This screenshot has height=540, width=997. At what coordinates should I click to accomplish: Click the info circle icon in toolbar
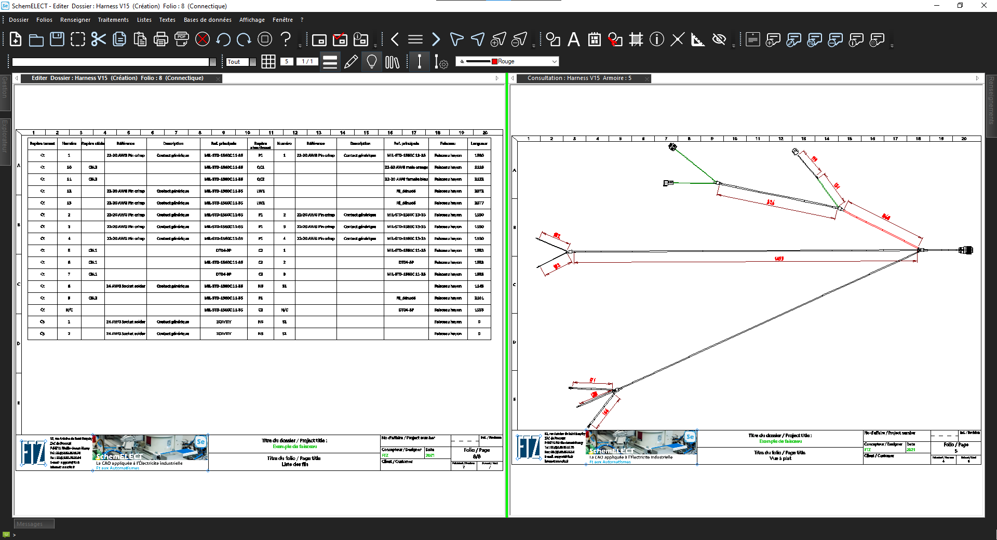click(x=657, y=39)
